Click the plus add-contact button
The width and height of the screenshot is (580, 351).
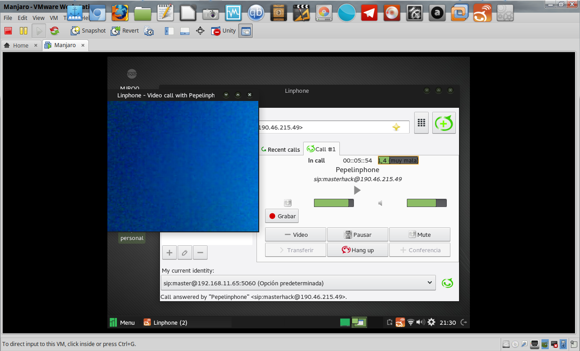(x=169, y=252)
